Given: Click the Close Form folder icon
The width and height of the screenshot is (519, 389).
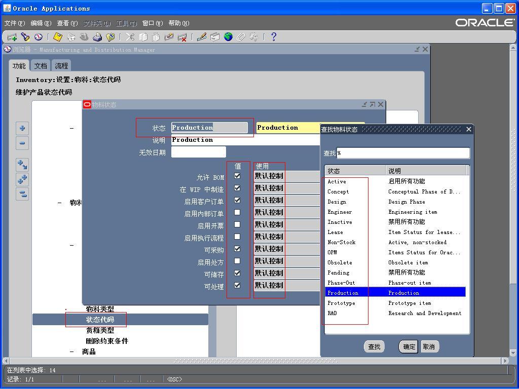Looking at the screenshot, I should pos(110,37).
